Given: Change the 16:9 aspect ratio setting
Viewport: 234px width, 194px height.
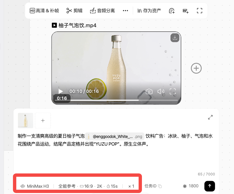Looking at the screenshot, I should pyautogui.click(x=86, y=186).
